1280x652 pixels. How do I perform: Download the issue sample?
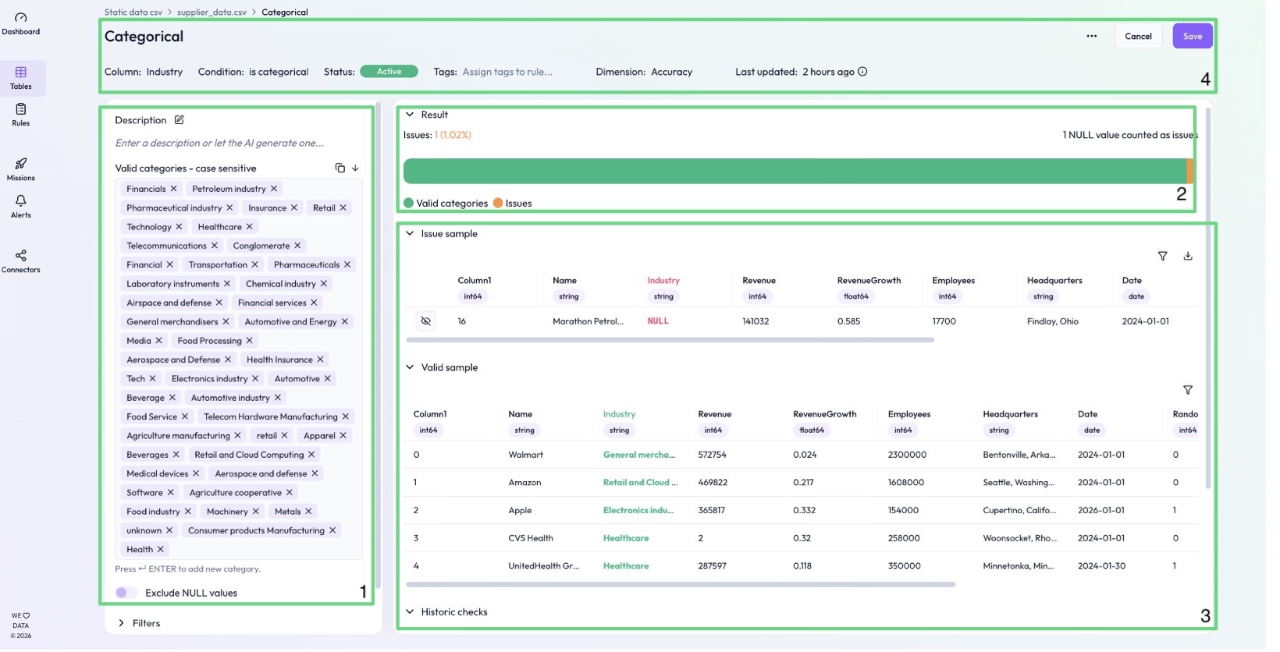(1188, 257)
